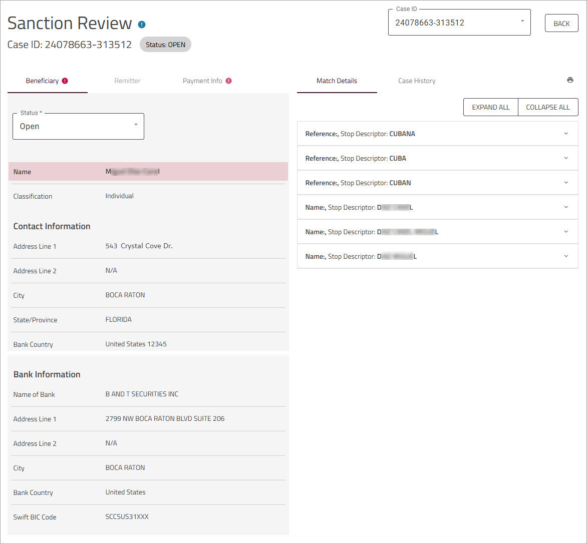Click the EXPAND ALL button
The image size is (587, 544).
(x=490, y=107)
